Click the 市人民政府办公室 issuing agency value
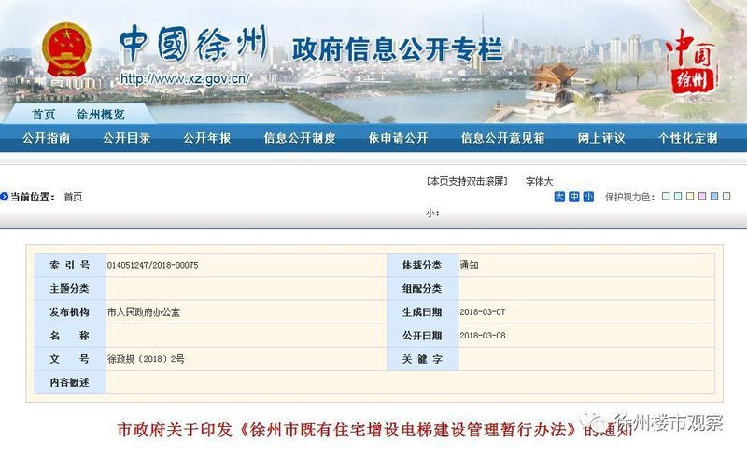747x455 pixels. coord(144,312)
